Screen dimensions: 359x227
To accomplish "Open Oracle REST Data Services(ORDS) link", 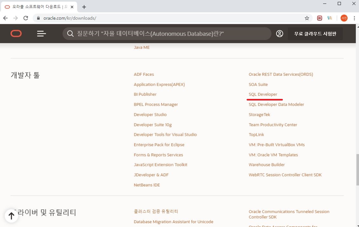I will [x=281, y=74].
